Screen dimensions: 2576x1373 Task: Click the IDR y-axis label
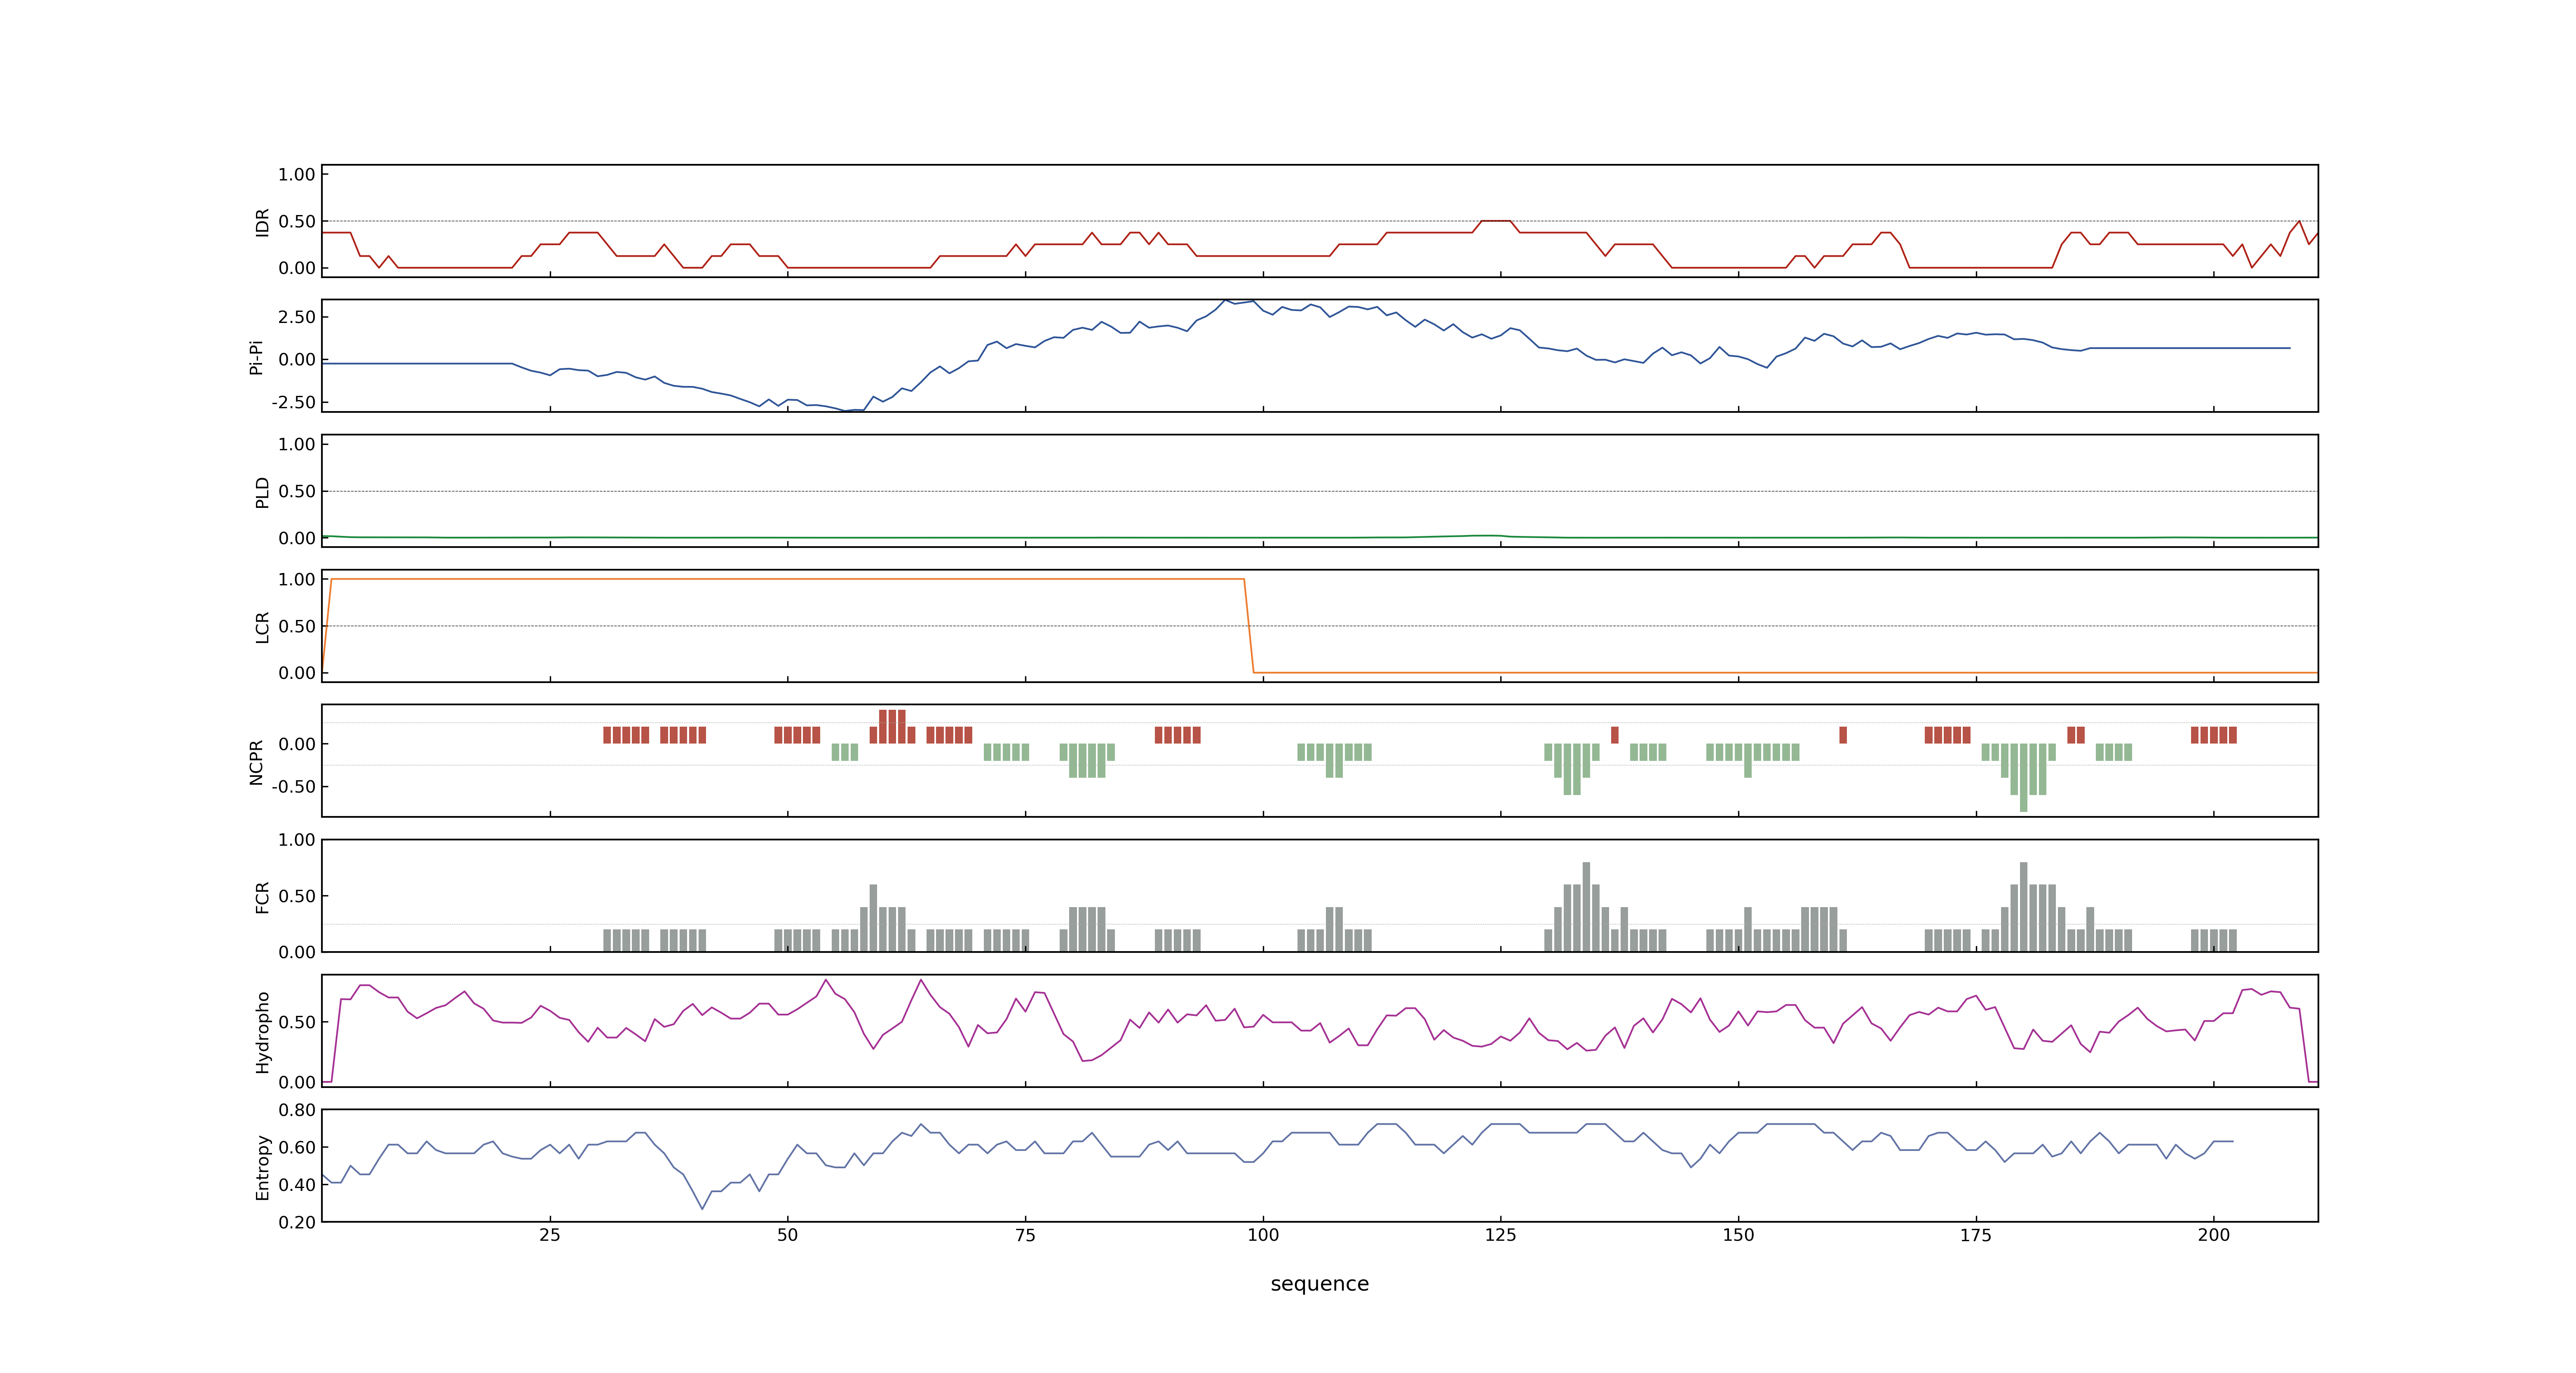click(262, 222)
